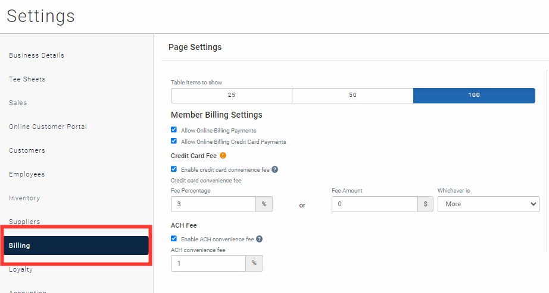Disable the credit card convenience fee checkbox
This screenshot has height=293, width=549.
174,169
